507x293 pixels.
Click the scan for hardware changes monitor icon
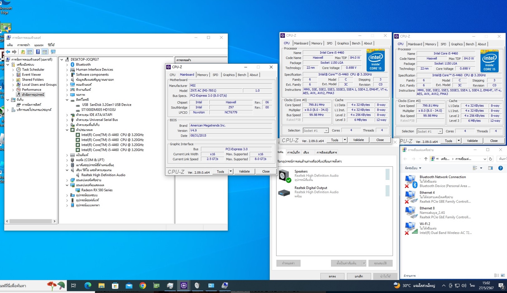[x=53, y=52]
